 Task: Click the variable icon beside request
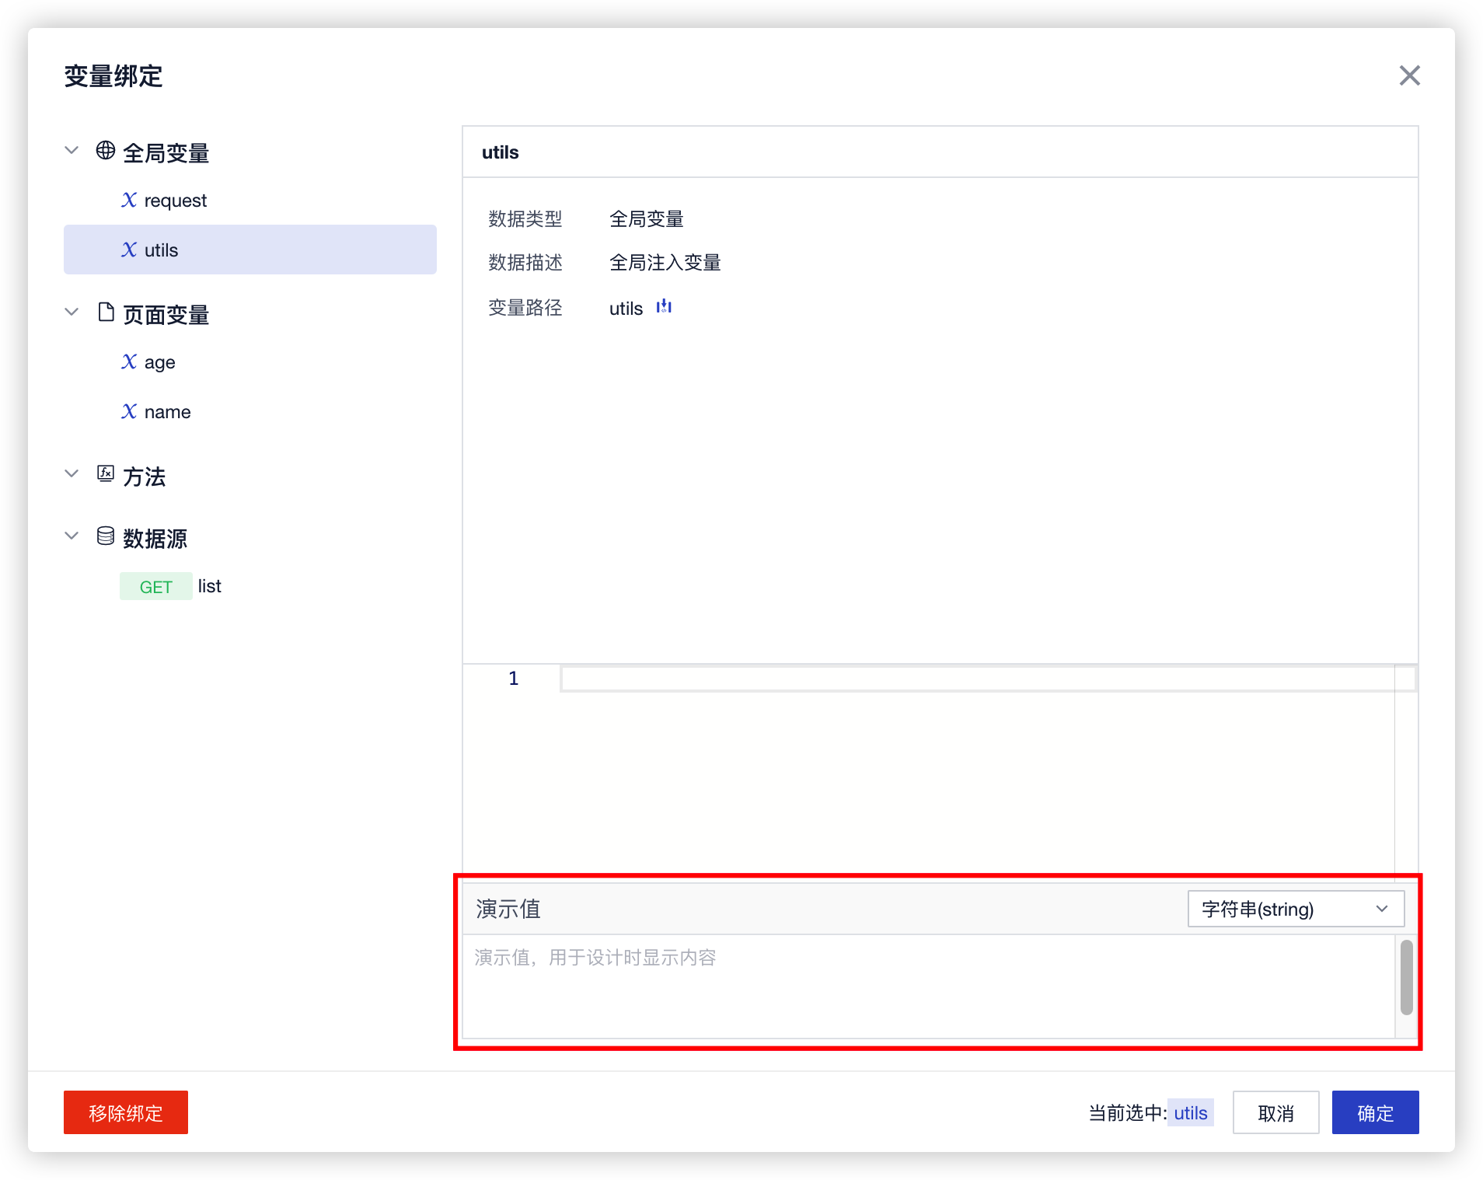pos(129,201)
